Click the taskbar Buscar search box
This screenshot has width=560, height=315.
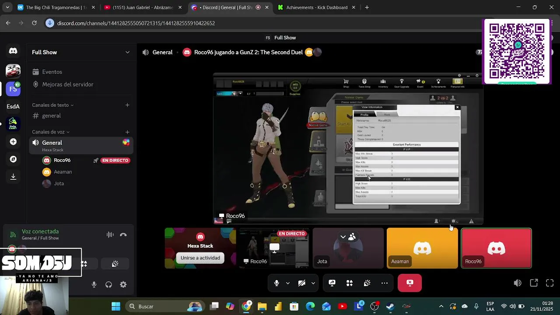(164, 306)
